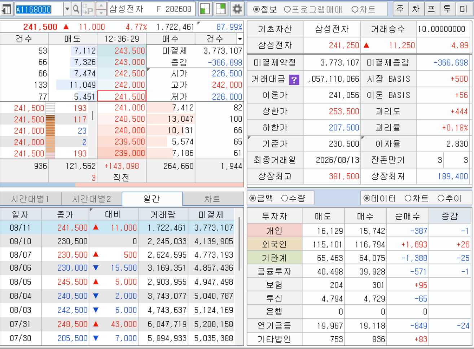Screen dimensions: 474x349
Task: Click the 최종거래일 date 2026/08/13
Action: coord(338,160)
